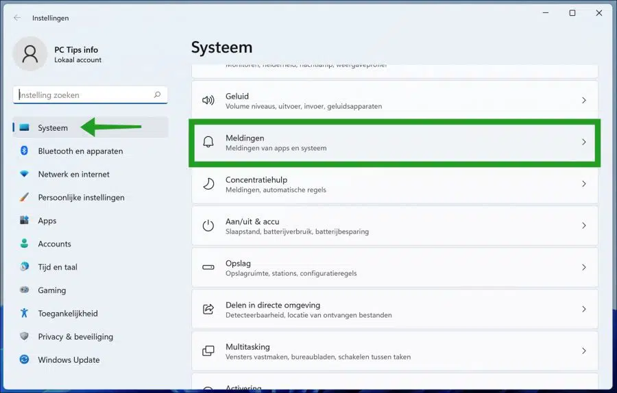Open Bluetooth en apparaten category
Screen dimensions: 617x393
[x=90, y=151]
